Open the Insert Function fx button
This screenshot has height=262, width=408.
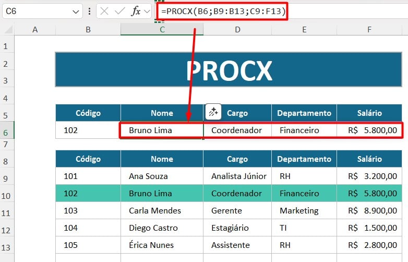pos(136,11)
